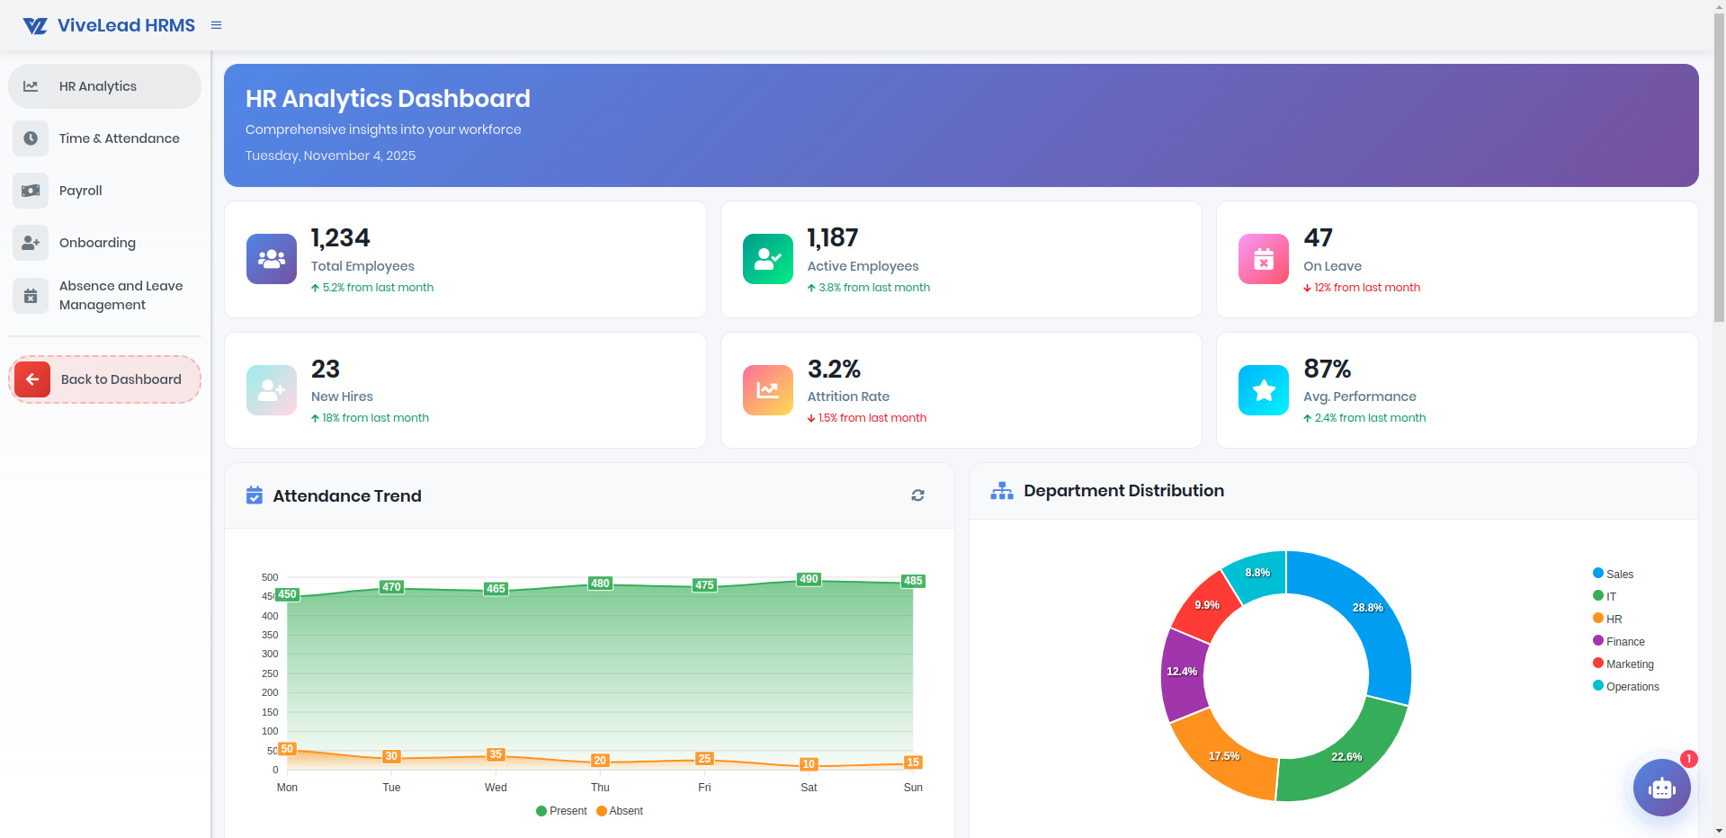Click the Total Employees people icon
The image size is (1726, 838).
(271, 259)
